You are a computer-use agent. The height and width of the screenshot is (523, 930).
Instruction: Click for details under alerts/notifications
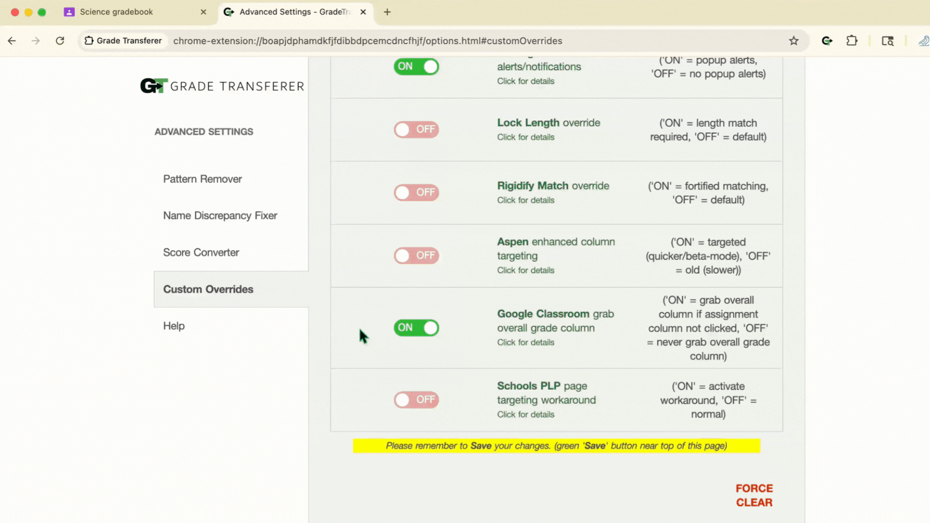(x=526, y=81)
